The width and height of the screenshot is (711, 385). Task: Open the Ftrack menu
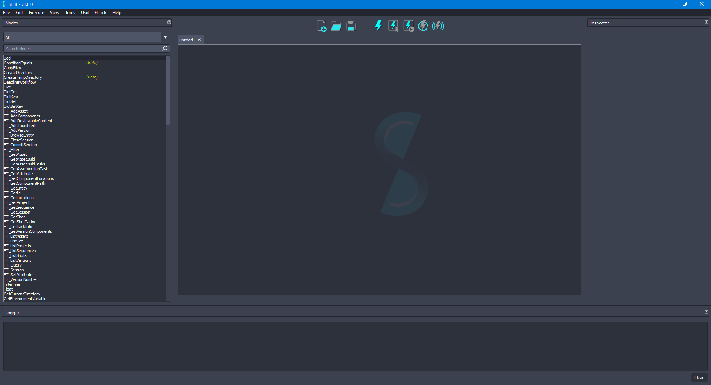[x=100, y=12]
